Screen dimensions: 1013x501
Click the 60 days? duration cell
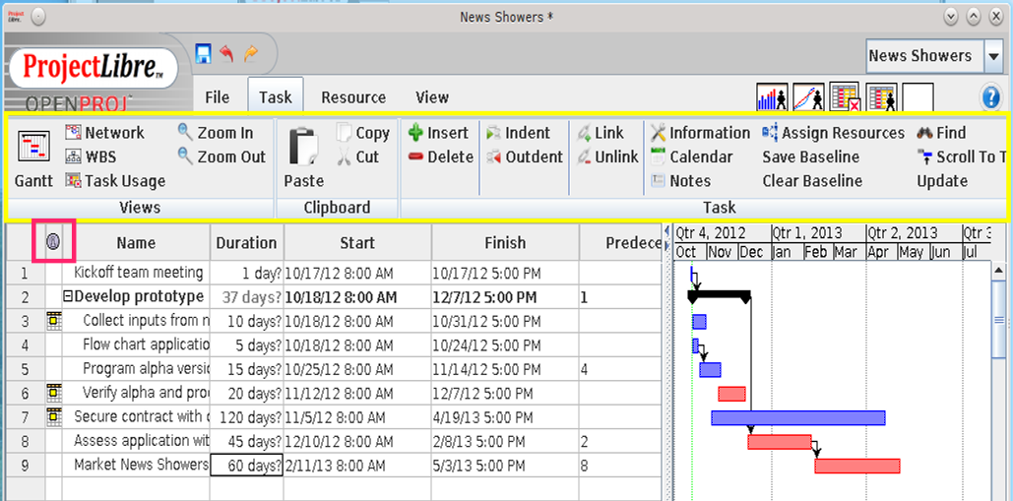pos(247,465)
